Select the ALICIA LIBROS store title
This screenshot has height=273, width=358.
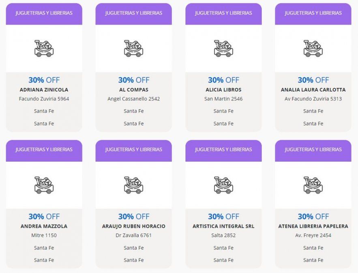click(x=223, y=90)
